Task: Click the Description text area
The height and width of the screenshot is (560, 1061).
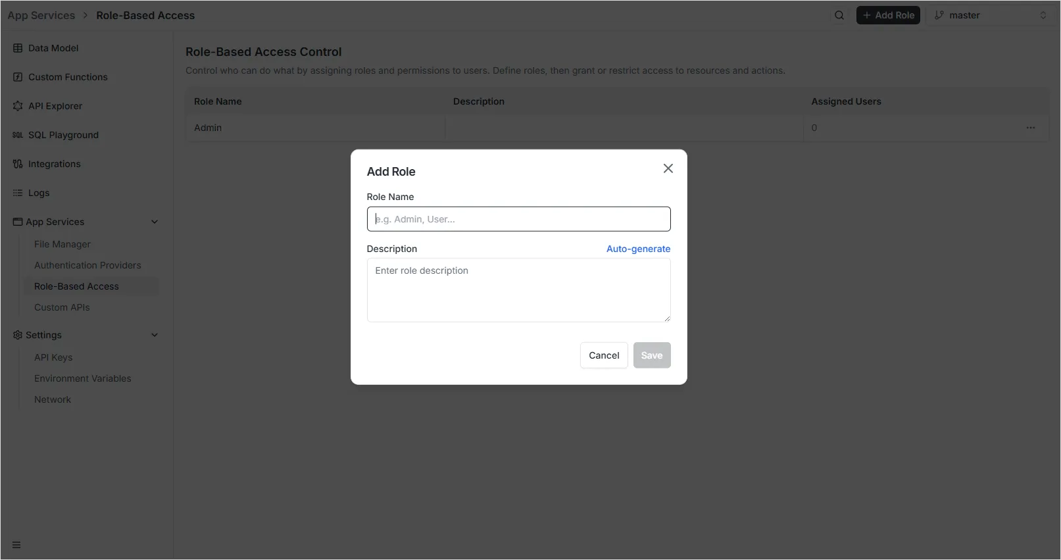Action: (518, 290)
